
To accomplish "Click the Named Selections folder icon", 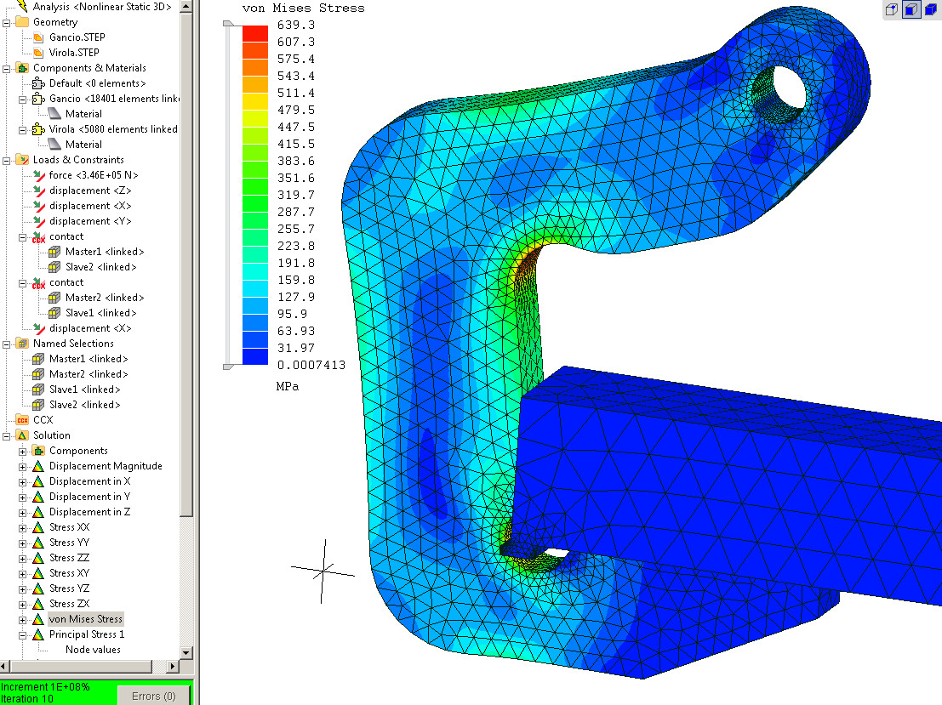I will 22,344.
